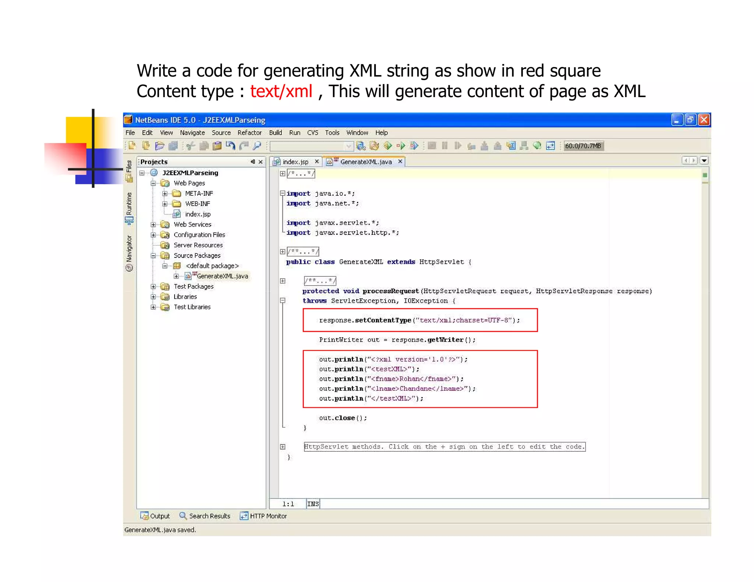Click the Redo arrow icon
Screen dimensions: 754x582
[x=244, y=146]
